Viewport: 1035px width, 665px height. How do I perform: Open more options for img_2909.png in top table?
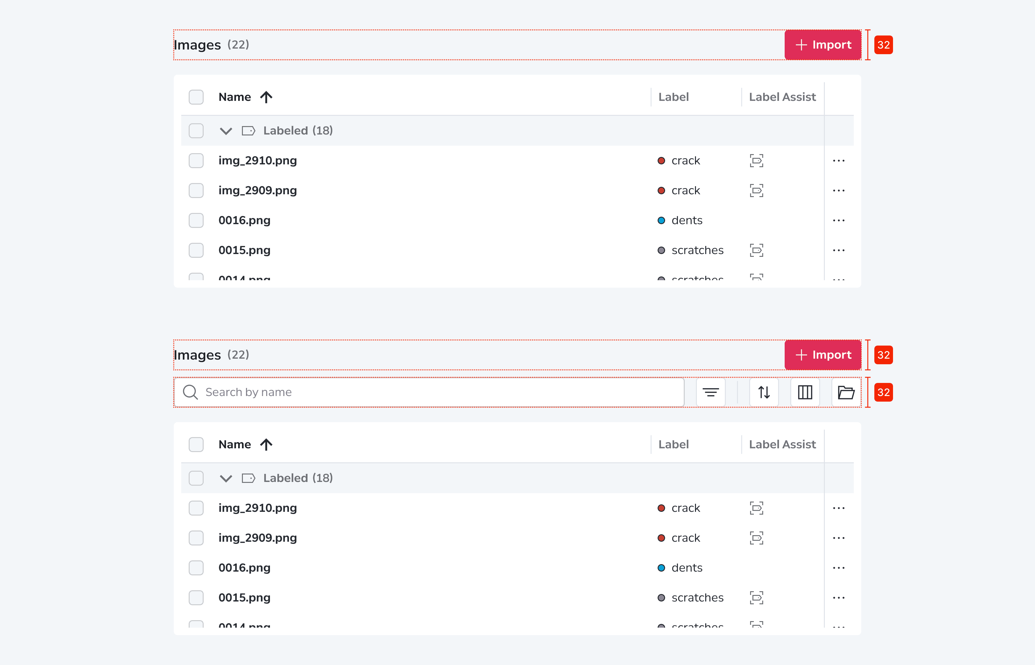pyautogui.click(x=839, y=191)
